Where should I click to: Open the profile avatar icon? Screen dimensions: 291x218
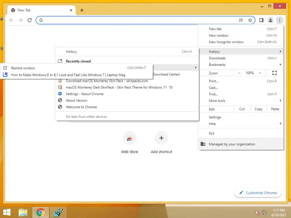point(271,20)
